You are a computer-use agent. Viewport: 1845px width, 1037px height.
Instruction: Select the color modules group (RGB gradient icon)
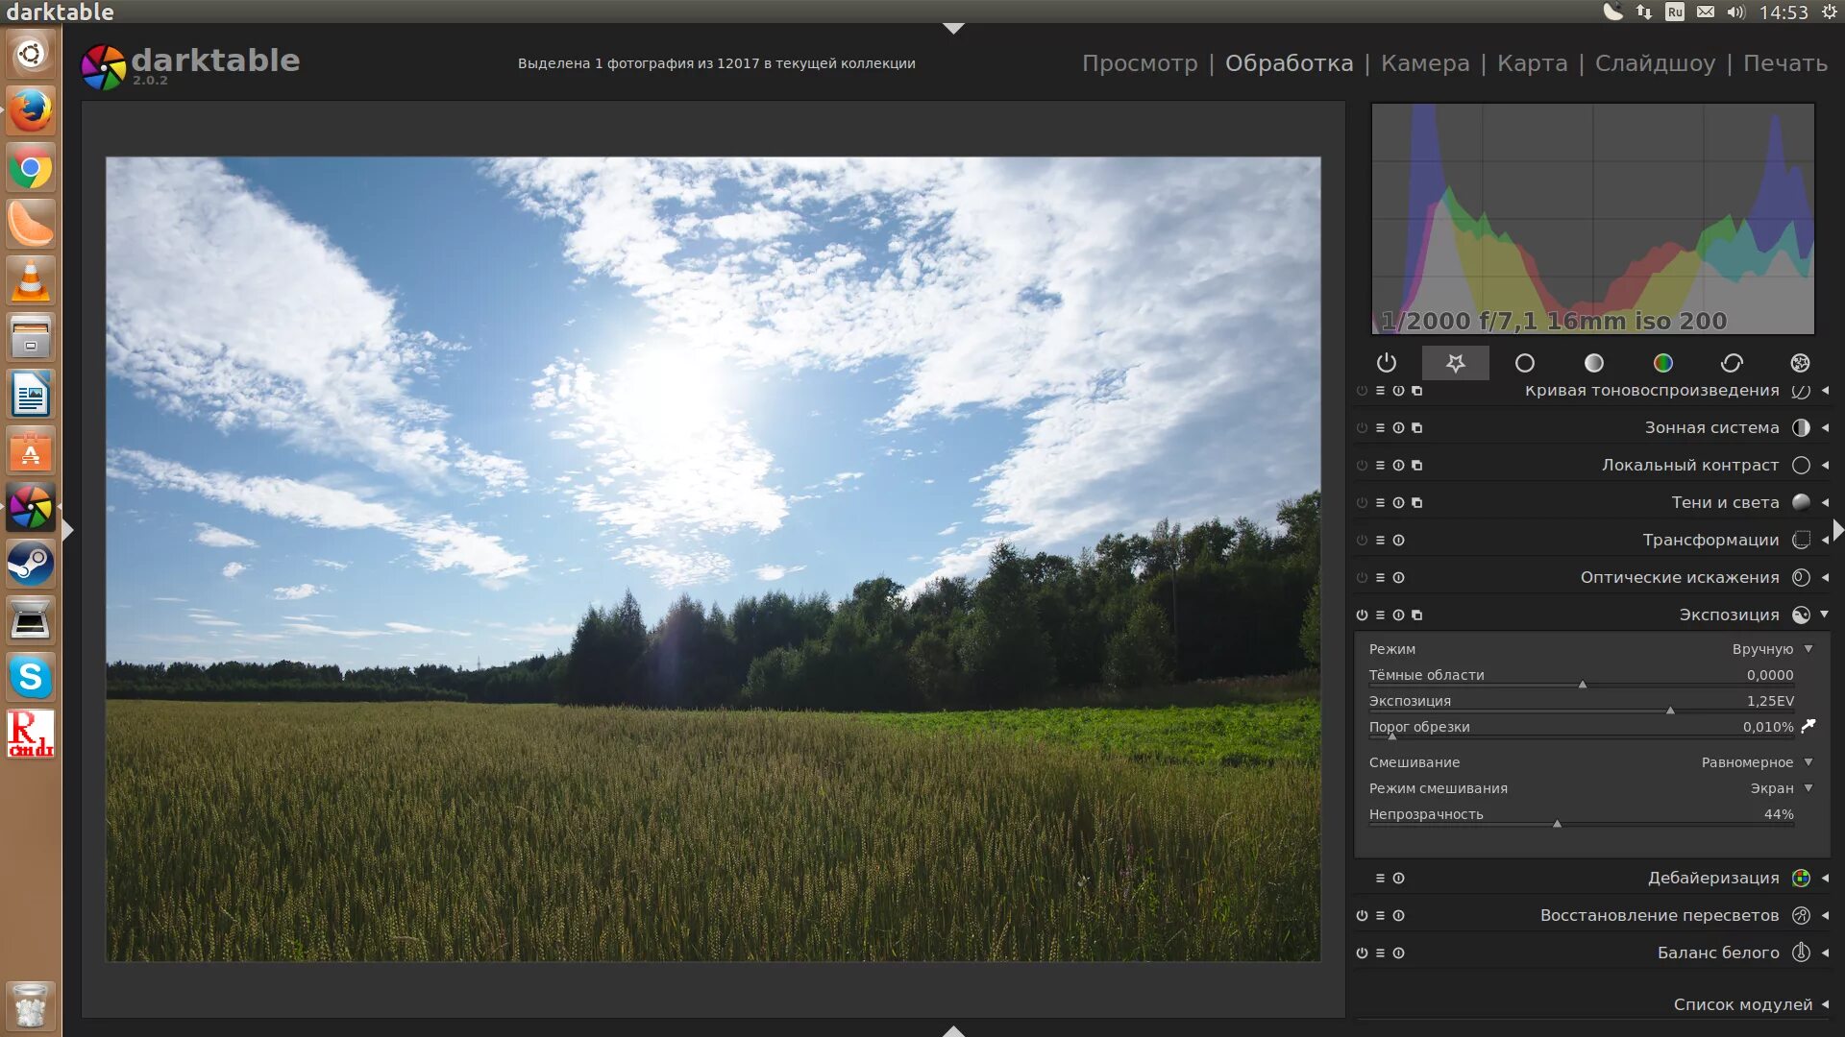[x=1663, y=363]
